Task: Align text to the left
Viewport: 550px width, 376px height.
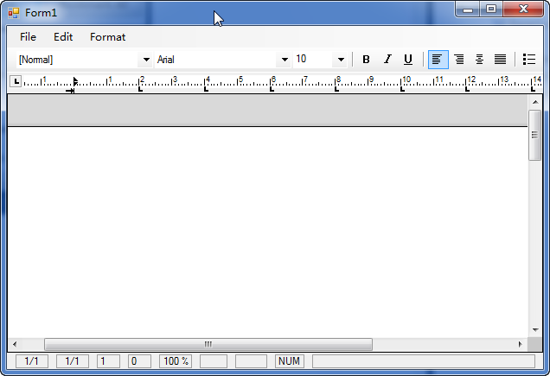Action: [x=438, y=60]
